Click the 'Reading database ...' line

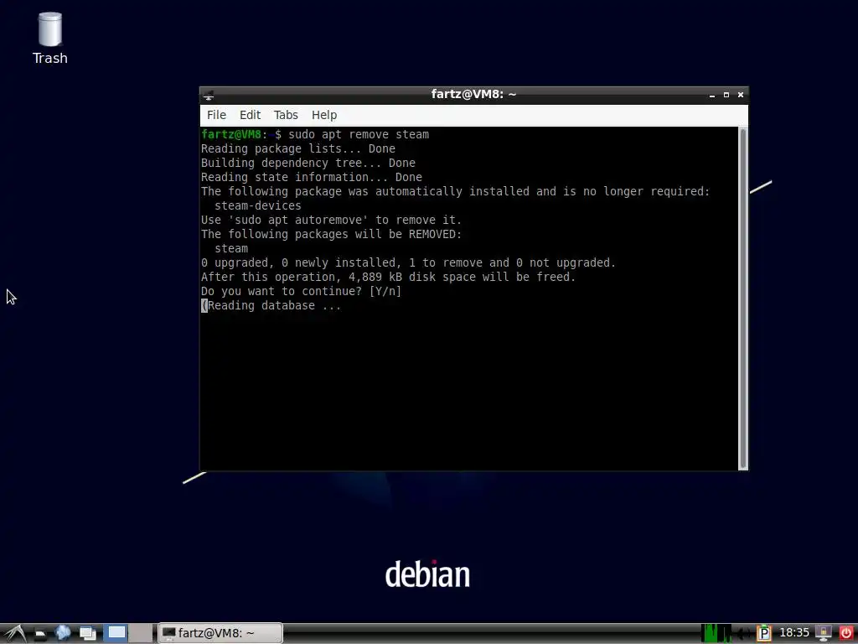[x=271, y=305]
